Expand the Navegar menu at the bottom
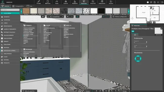 [124, 91]
